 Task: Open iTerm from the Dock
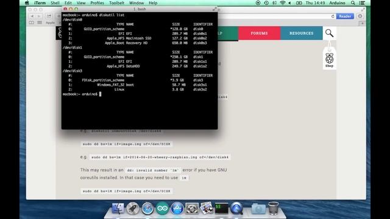click(x=221, y=208)
